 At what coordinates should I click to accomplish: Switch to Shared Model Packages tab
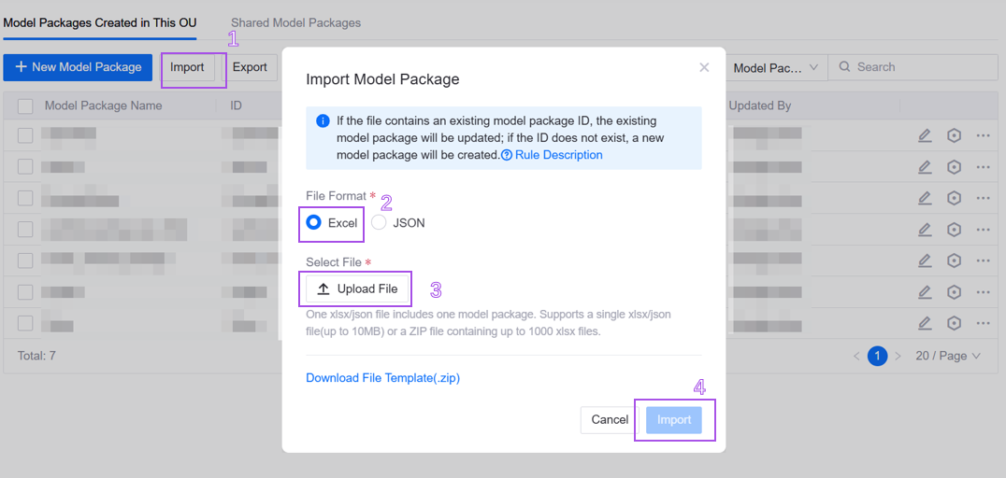pyautogui.click(x=295, y=22)
